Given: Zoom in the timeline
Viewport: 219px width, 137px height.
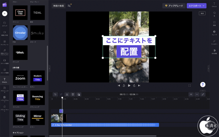Looking at the screenshot, I should [191, 95].
